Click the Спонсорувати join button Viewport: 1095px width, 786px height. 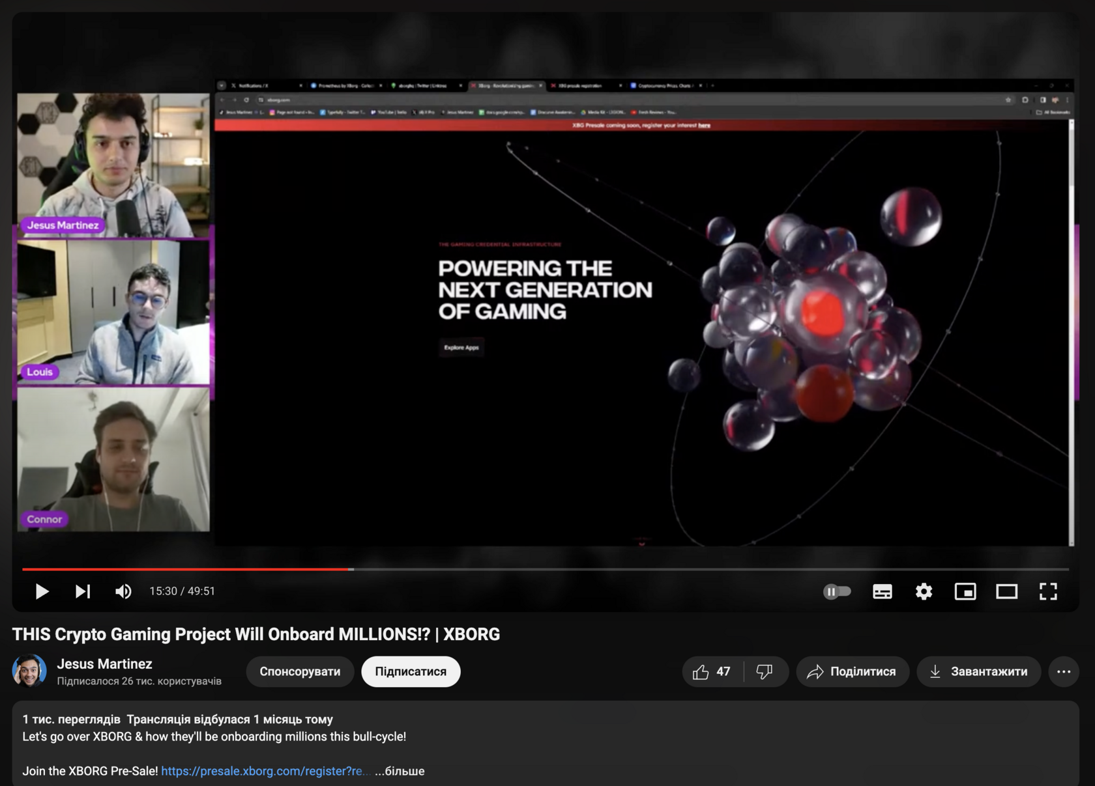tap(300, 671)
